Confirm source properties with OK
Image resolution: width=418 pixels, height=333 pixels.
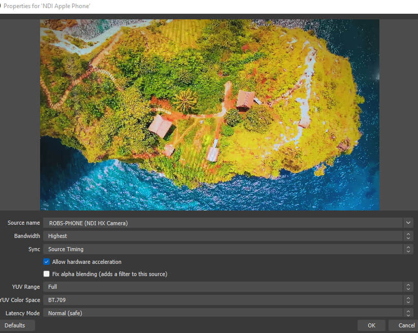point(371,325)
